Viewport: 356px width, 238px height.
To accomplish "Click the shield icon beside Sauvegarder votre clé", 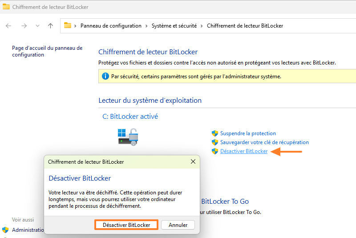I will point(215,142).
